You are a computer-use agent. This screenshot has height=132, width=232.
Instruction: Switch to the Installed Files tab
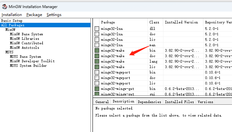pyautogui.click(x=179, y=102)
